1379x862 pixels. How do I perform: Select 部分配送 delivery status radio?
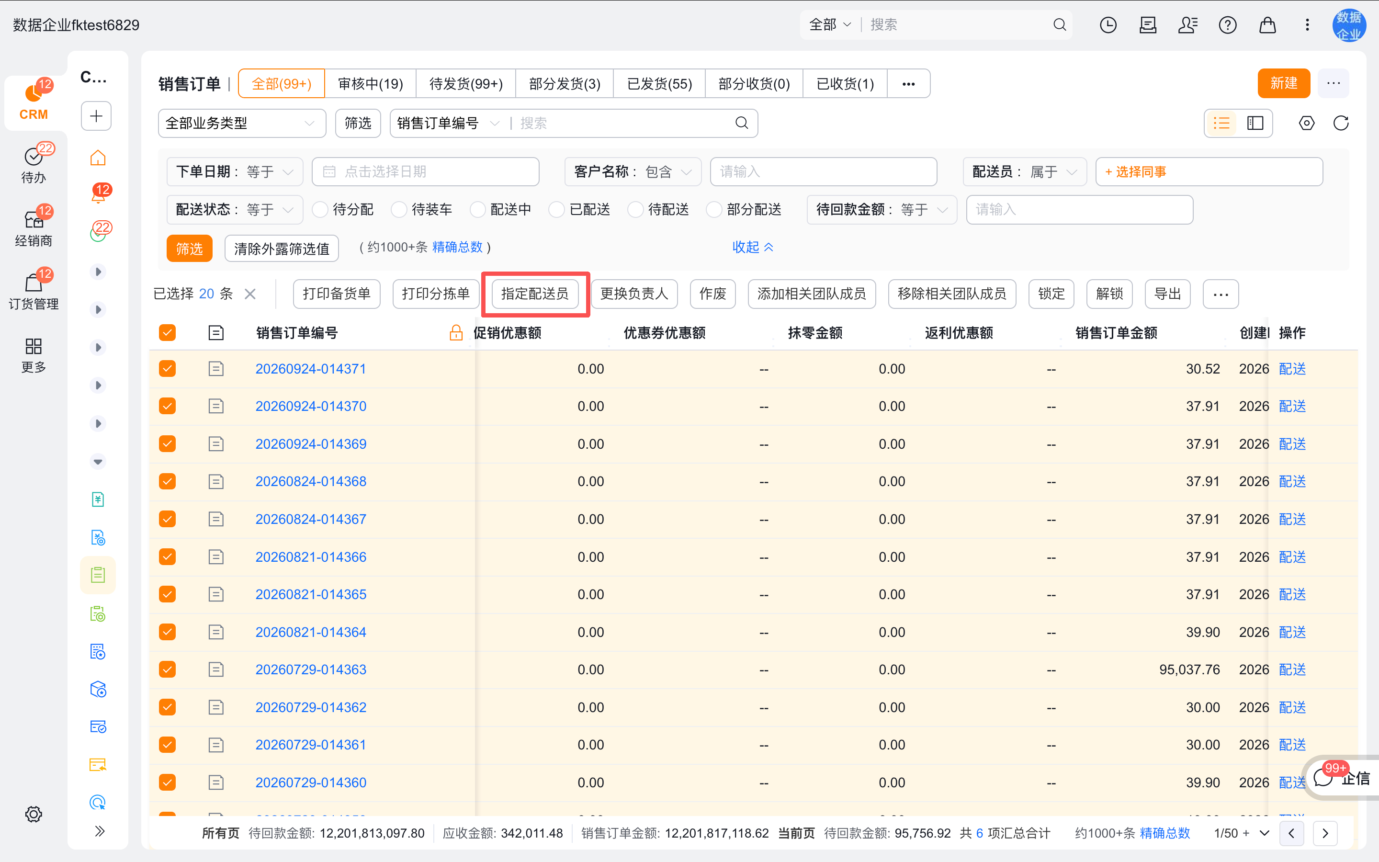click(714, 210)
